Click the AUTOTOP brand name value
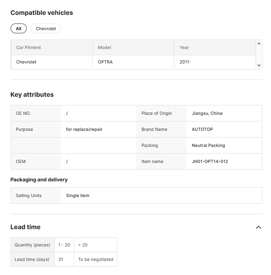The height and width of the screenshot is (275, 271). point(202,129)
